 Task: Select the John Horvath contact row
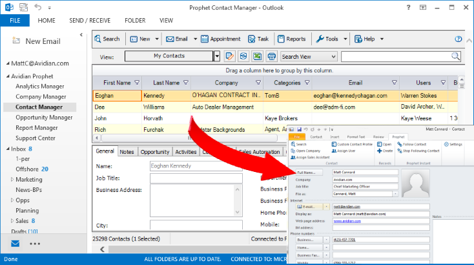click(275, 118)
